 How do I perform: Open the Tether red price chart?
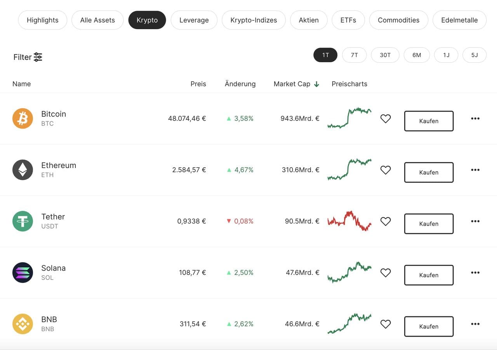coord(349,221)
